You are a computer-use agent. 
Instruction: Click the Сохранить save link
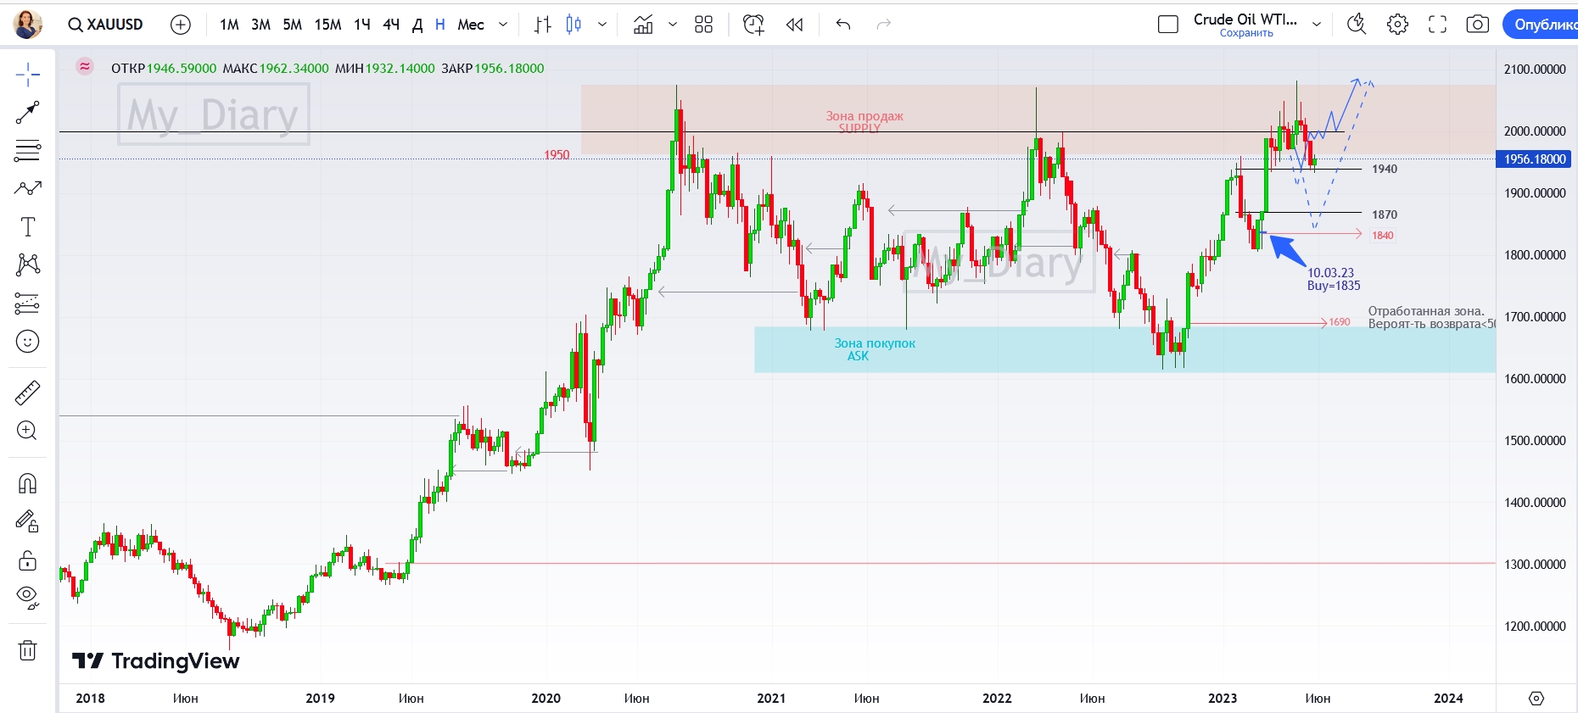pyautogui.click(x=1245, y=34)
